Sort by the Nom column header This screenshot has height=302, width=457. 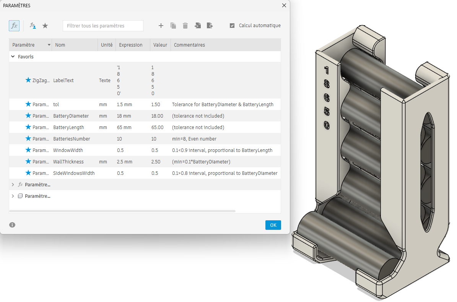75,45
